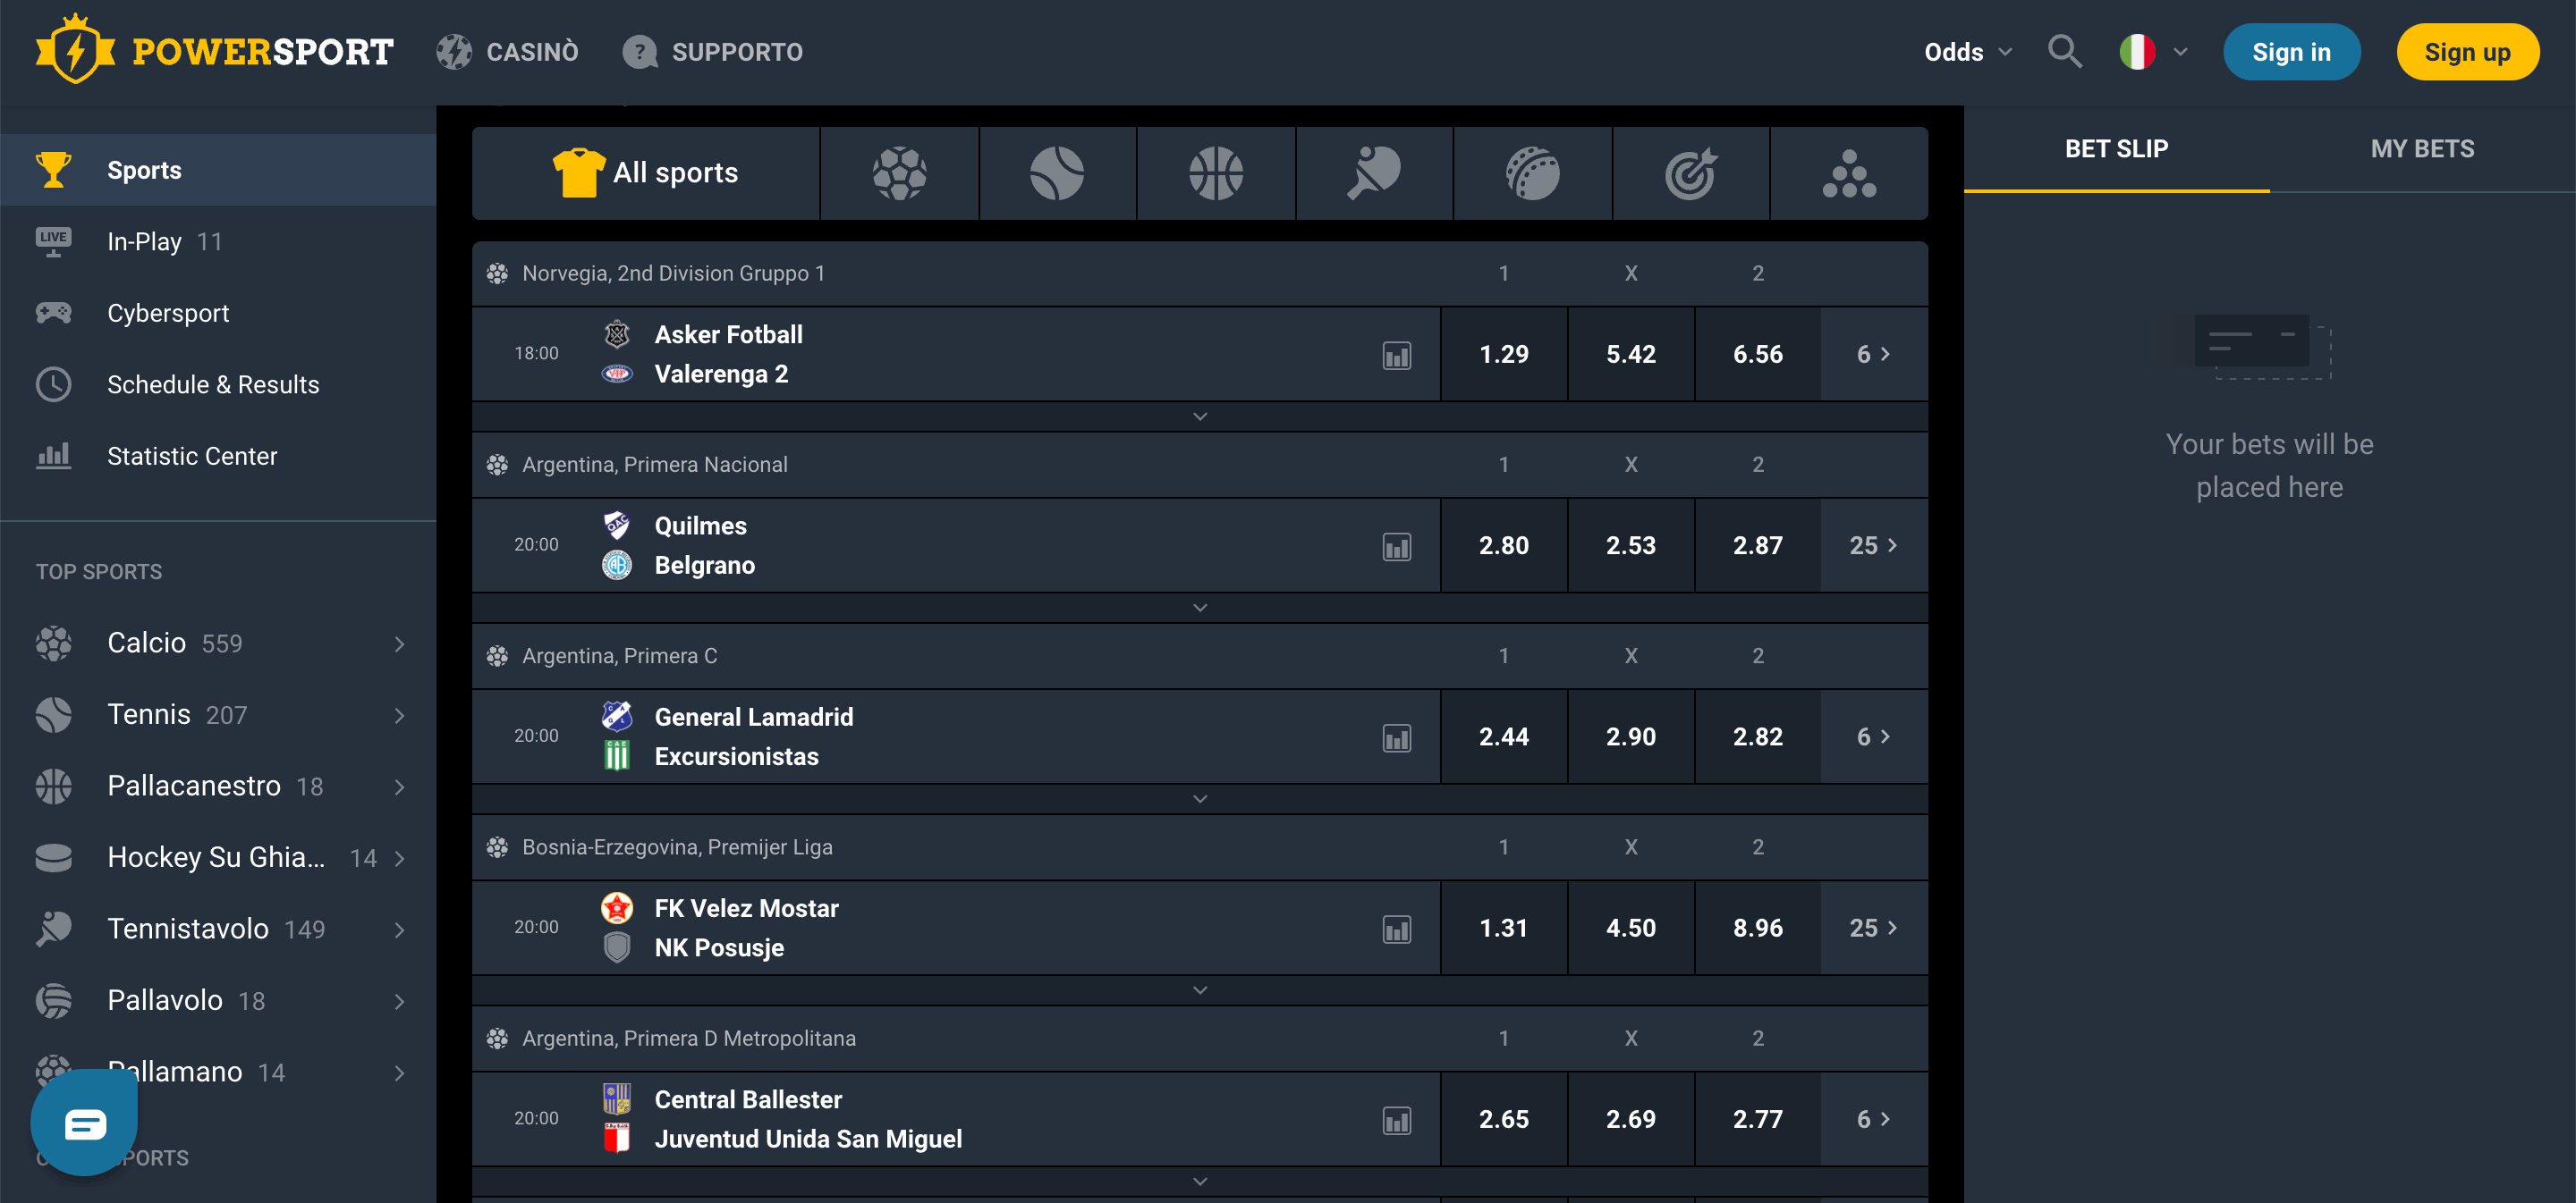Open the Statistic Center from the sidebar
The height and width of the screenshot is (1203, 2576).
[192, 456]
